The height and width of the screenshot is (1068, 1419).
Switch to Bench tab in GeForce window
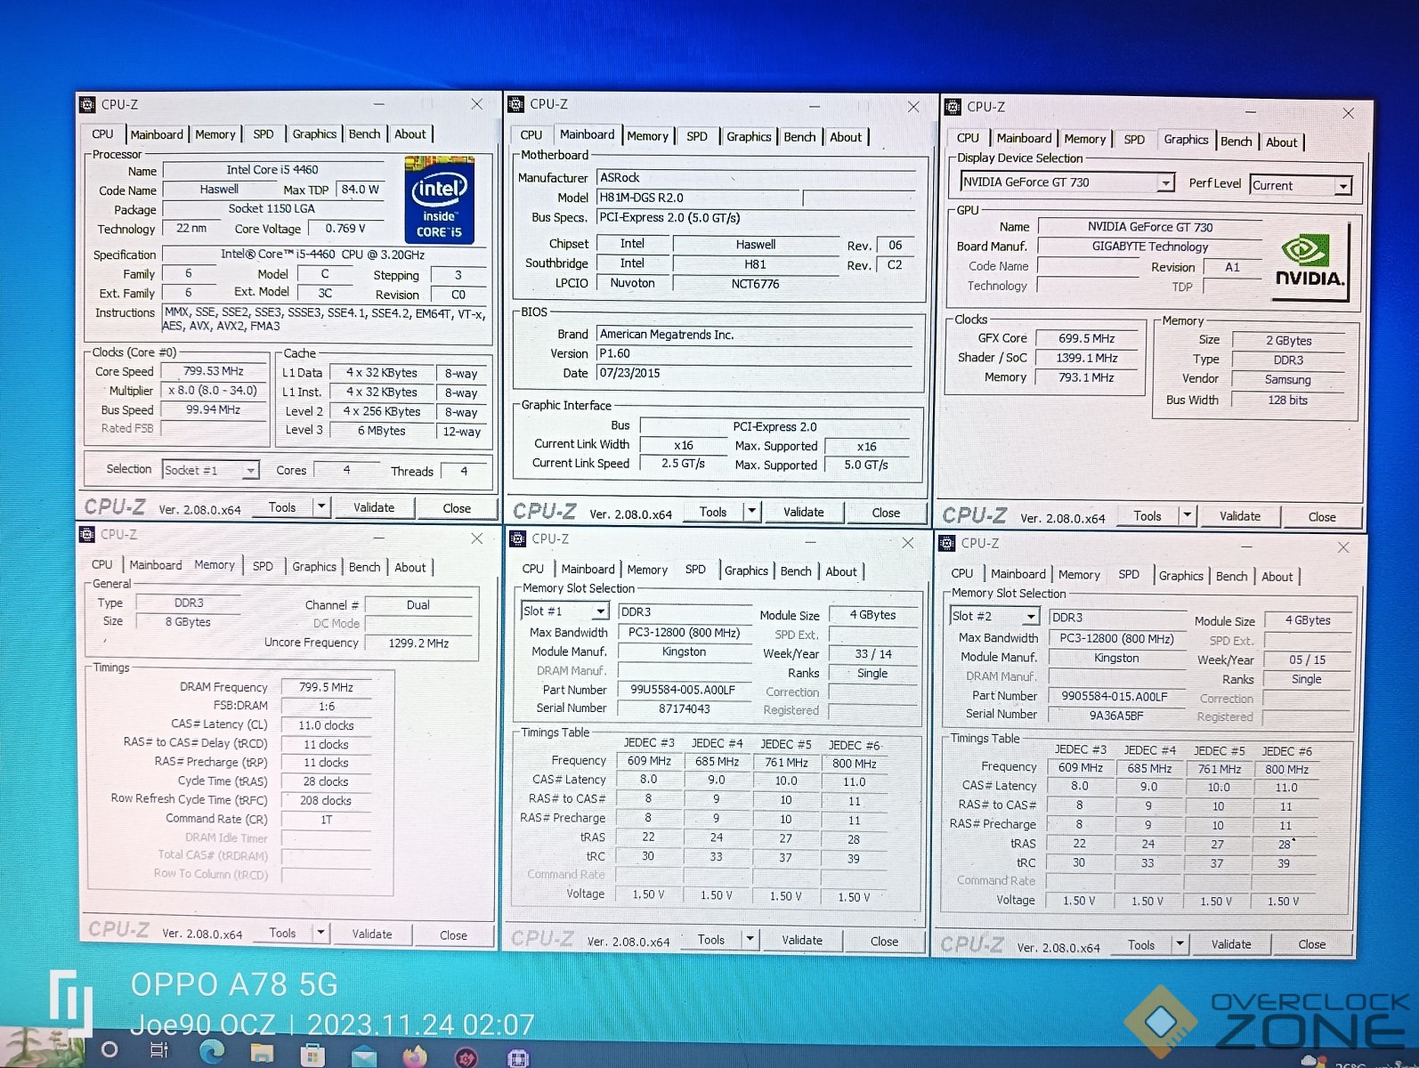(1236, 142)
